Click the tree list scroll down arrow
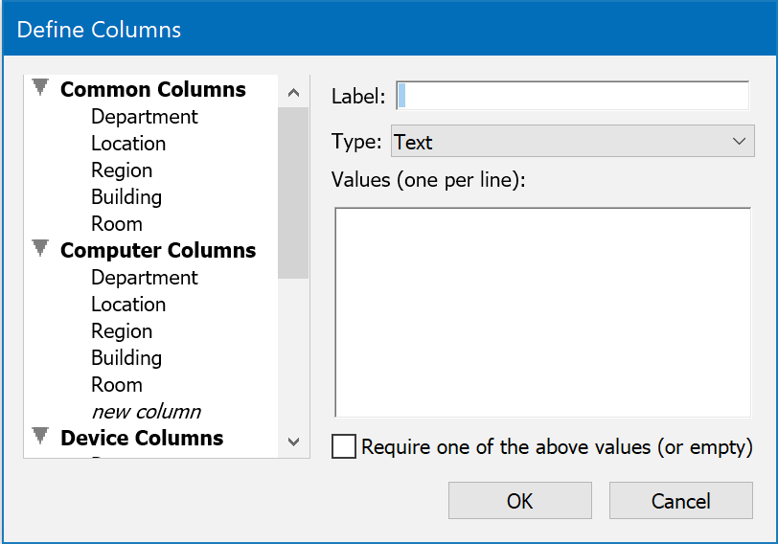 pyautogui.click(x=294, y=442)
